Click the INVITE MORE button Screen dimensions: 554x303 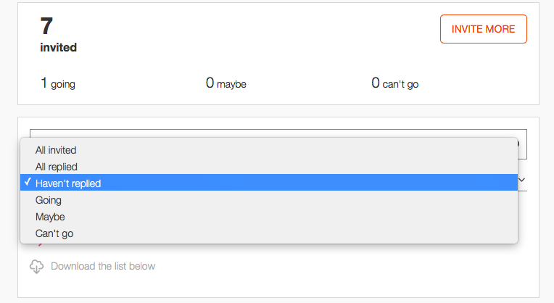tap(484, 29)
